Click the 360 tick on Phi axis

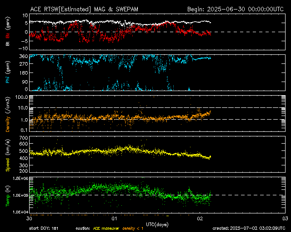click(24, 57)
